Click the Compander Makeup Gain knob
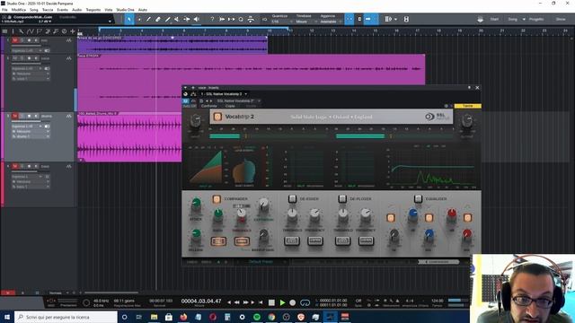Viewport: 575px width, 323px height. [263, 234]
